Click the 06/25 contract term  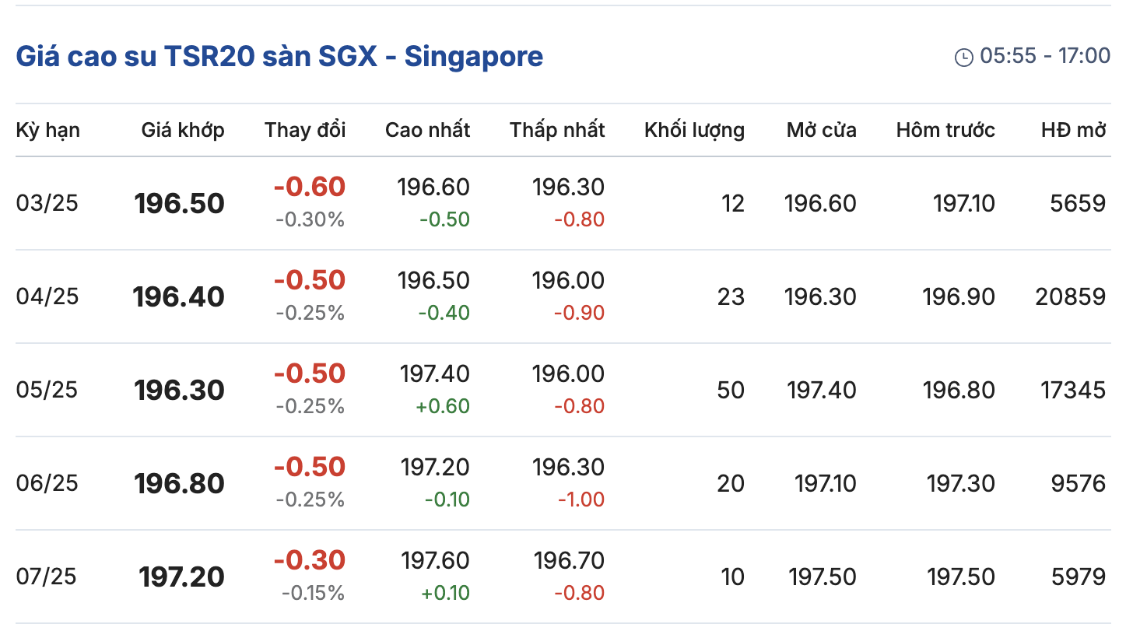coord(47,483)
